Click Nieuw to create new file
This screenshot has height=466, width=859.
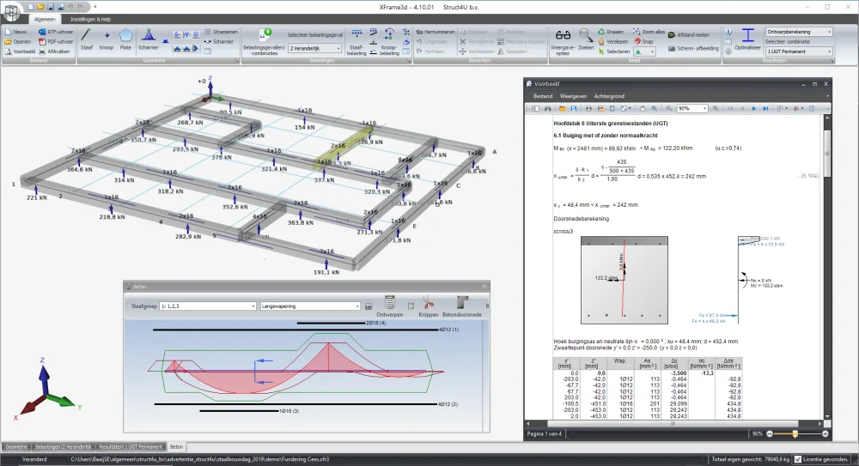pos(15,32)
